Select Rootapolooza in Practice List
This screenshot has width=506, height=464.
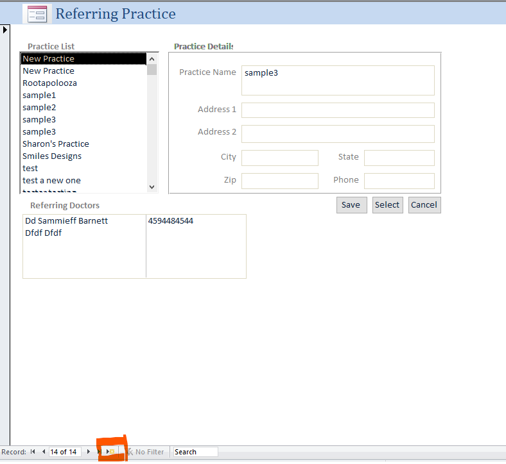point(49,83)
